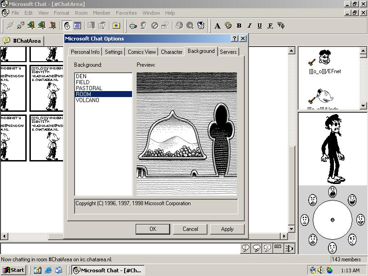Viewport: 368px width, 276px height.
Task: Open the Windows Start menu
Action: 13,270
